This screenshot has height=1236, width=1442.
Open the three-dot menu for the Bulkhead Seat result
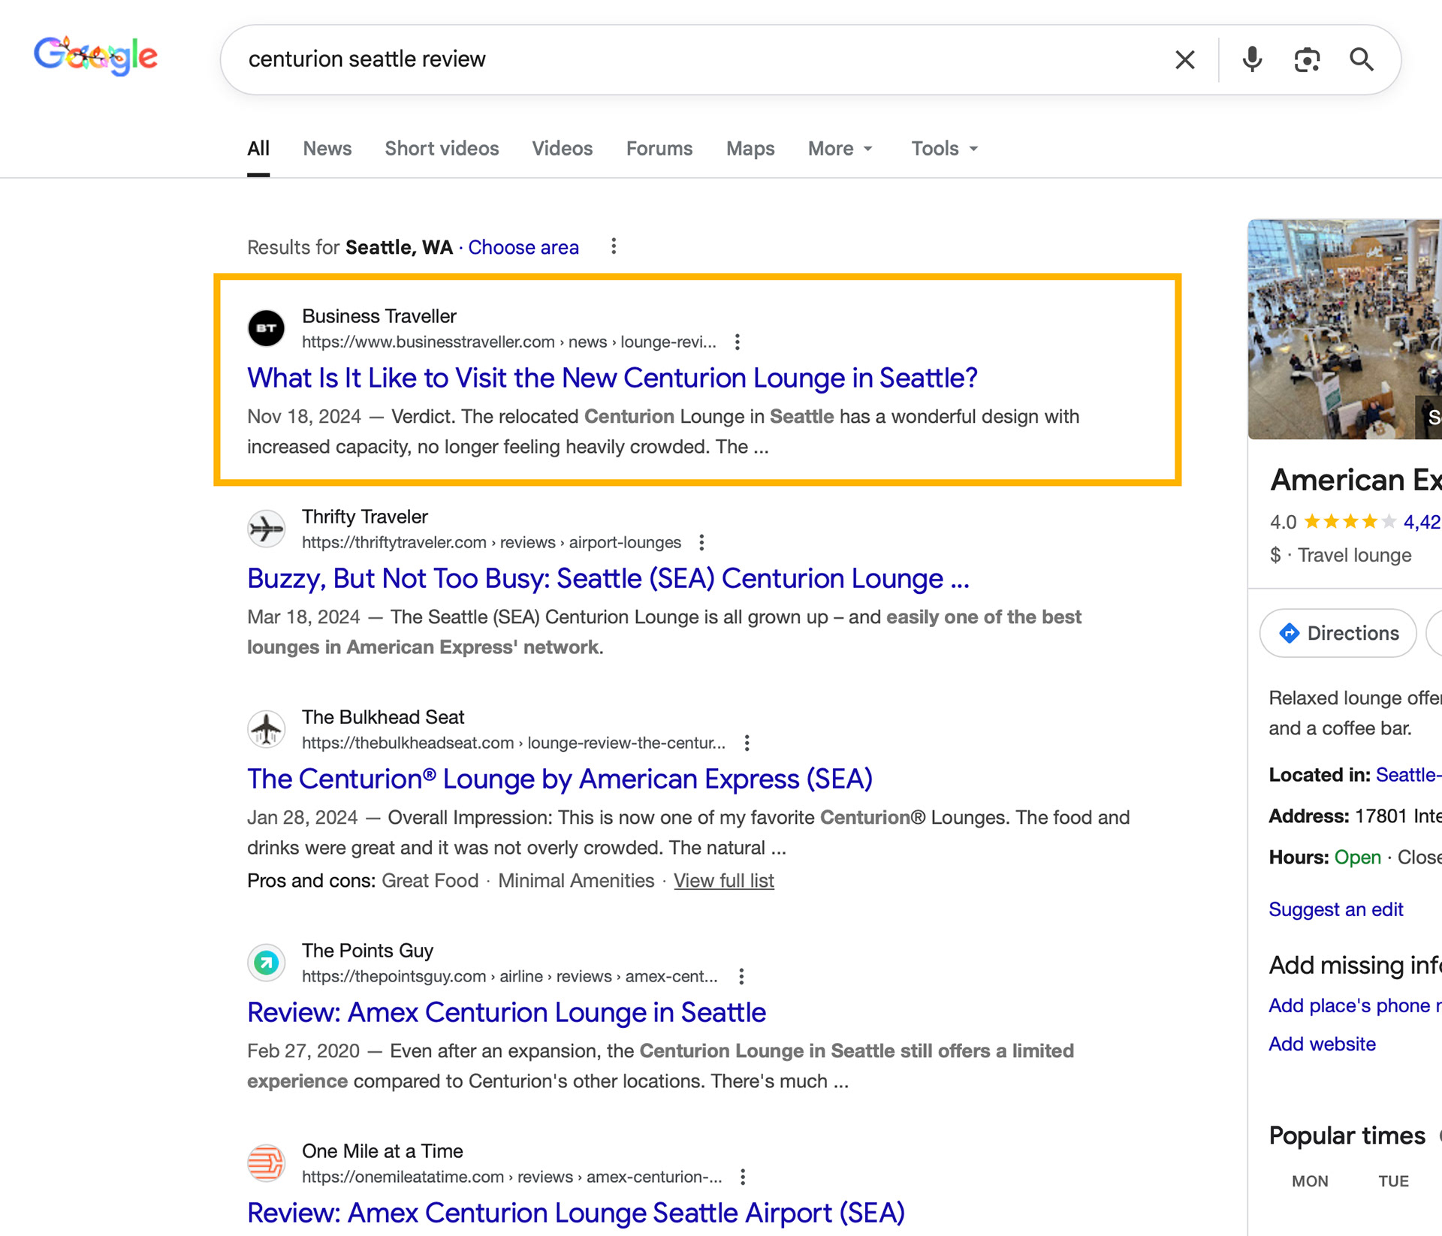(x=747, y=743)
